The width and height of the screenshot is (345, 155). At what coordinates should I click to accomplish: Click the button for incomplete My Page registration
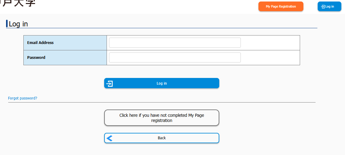coord(162,118)
